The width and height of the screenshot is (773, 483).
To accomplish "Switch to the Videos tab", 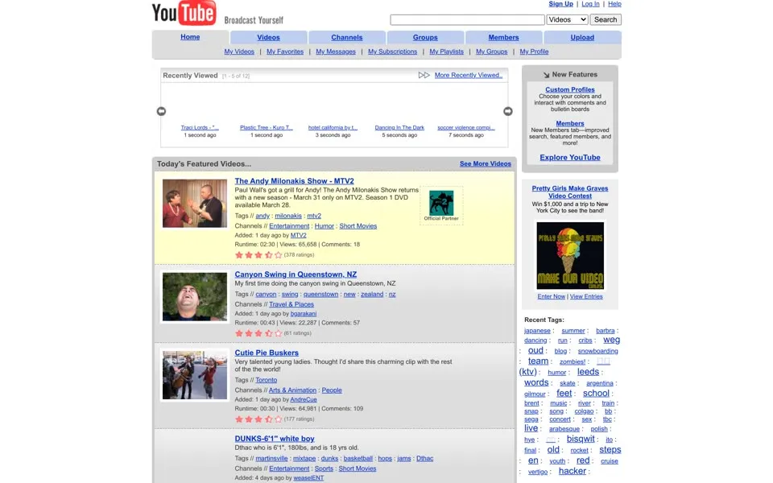I will [268, 38].
